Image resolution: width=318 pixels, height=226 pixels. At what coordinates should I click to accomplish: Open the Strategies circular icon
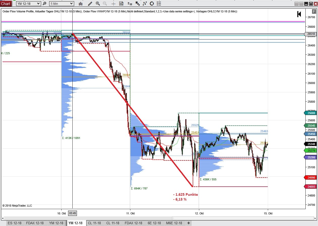(x=152, y=4)
